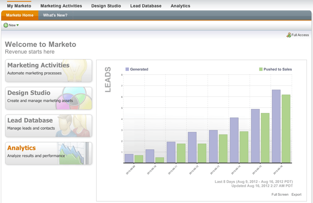Click the purple Generated legend swatch
The height and width of the screenshot is (203, 313).
(127, 69)
